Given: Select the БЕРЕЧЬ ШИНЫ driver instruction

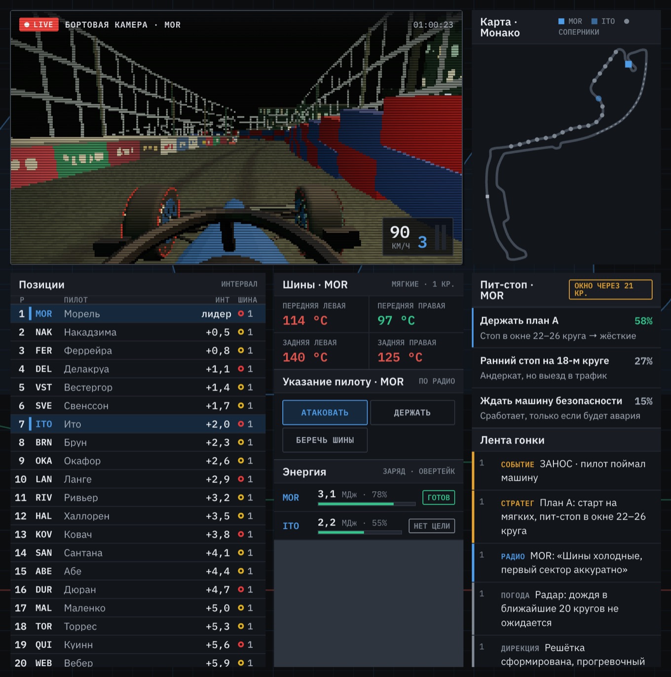Looking at the screenshot, I should coord(325,440).
